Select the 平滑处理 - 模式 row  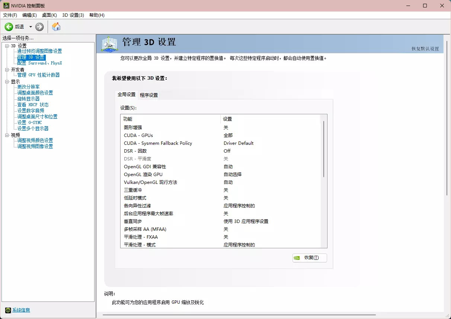coord(220,245)
